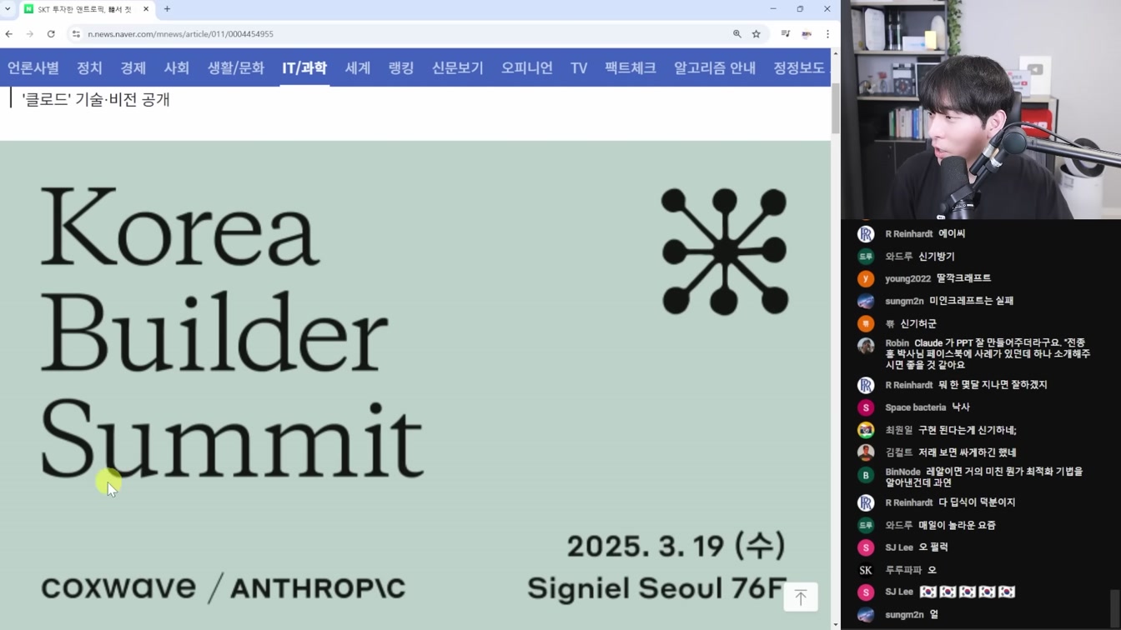Click BinNode's green avatar

tap(866, 475)
